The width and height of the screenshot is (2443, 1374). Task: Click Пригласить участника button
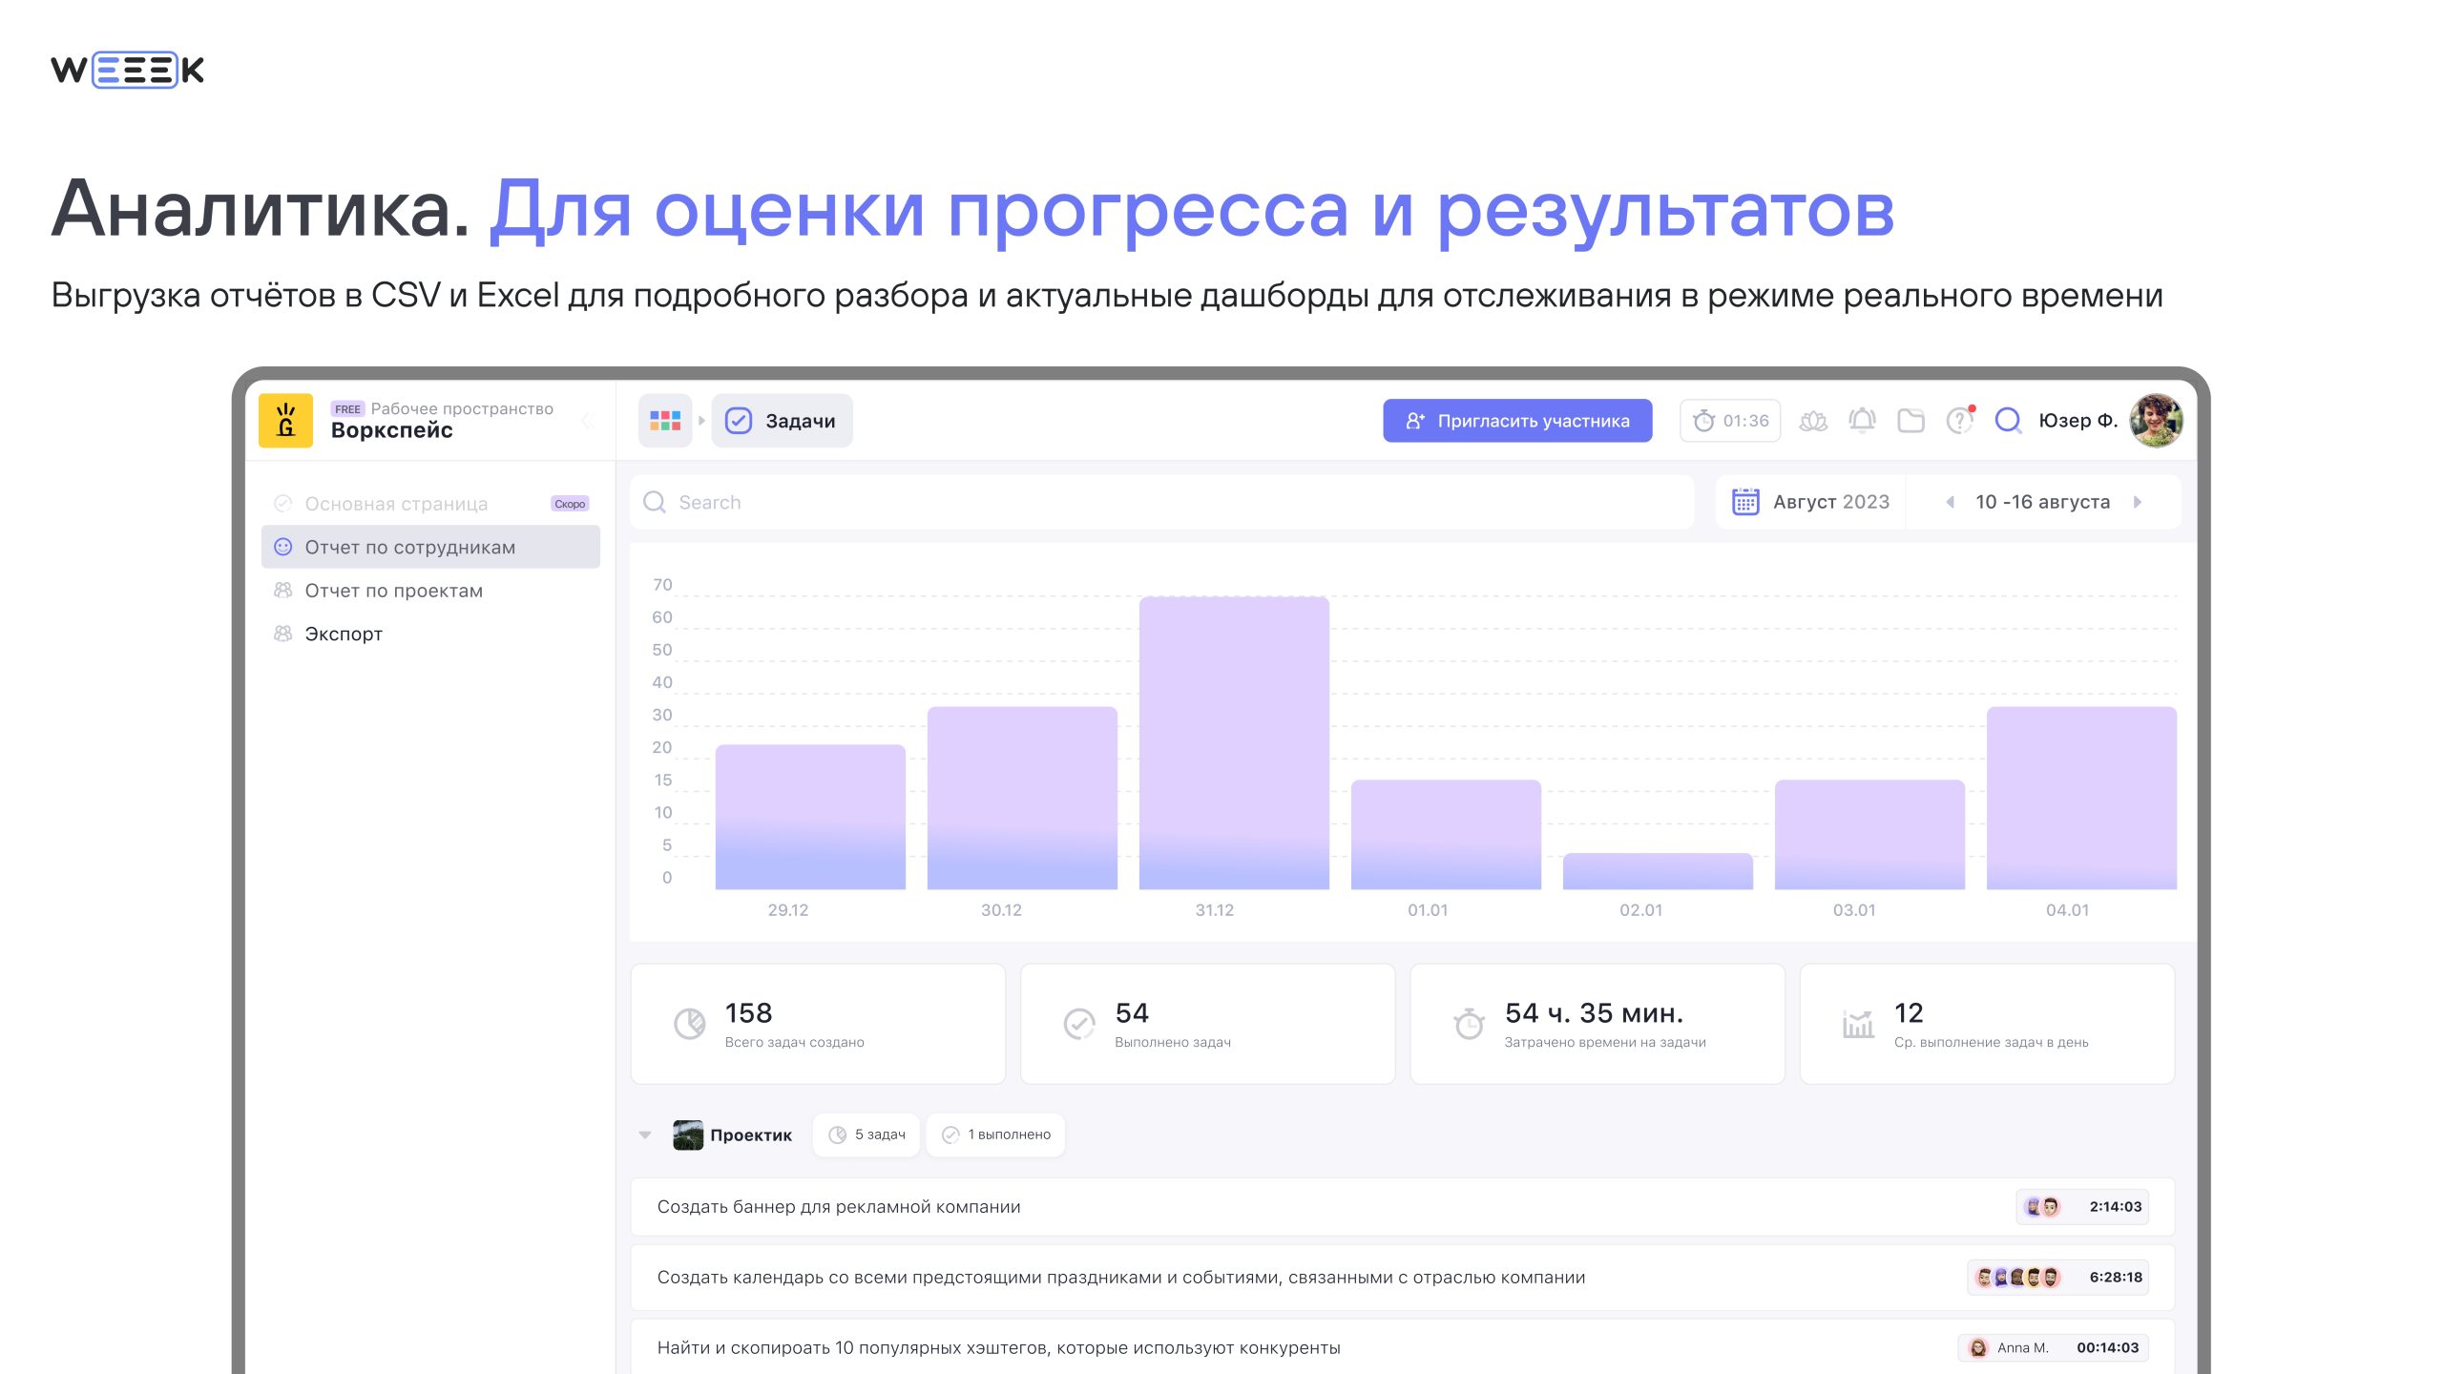(x=1516, y=421)
